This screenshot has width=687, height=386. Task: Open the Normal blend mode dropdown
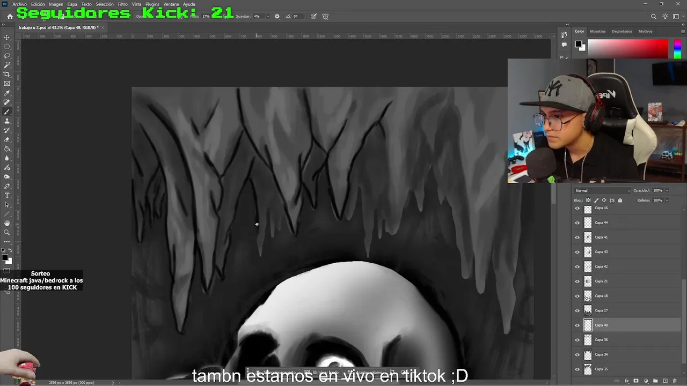[x=603, y=191]
